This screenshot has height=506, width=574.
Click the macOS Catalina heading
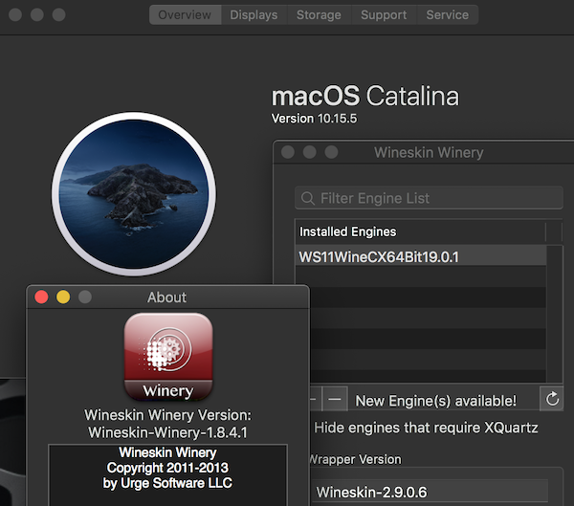click(x=365, y=97)
